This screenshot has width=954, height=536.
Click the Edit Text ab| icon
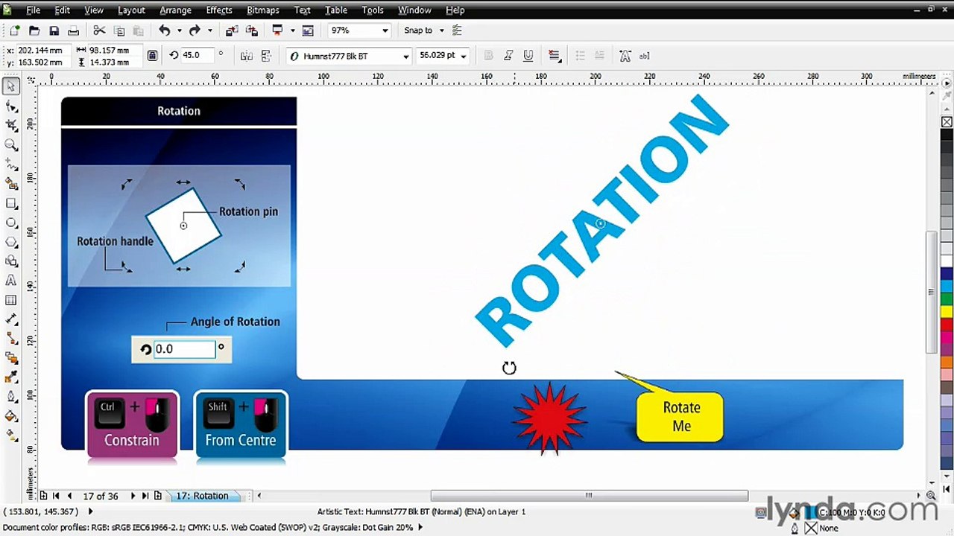[x=645, y=56]
